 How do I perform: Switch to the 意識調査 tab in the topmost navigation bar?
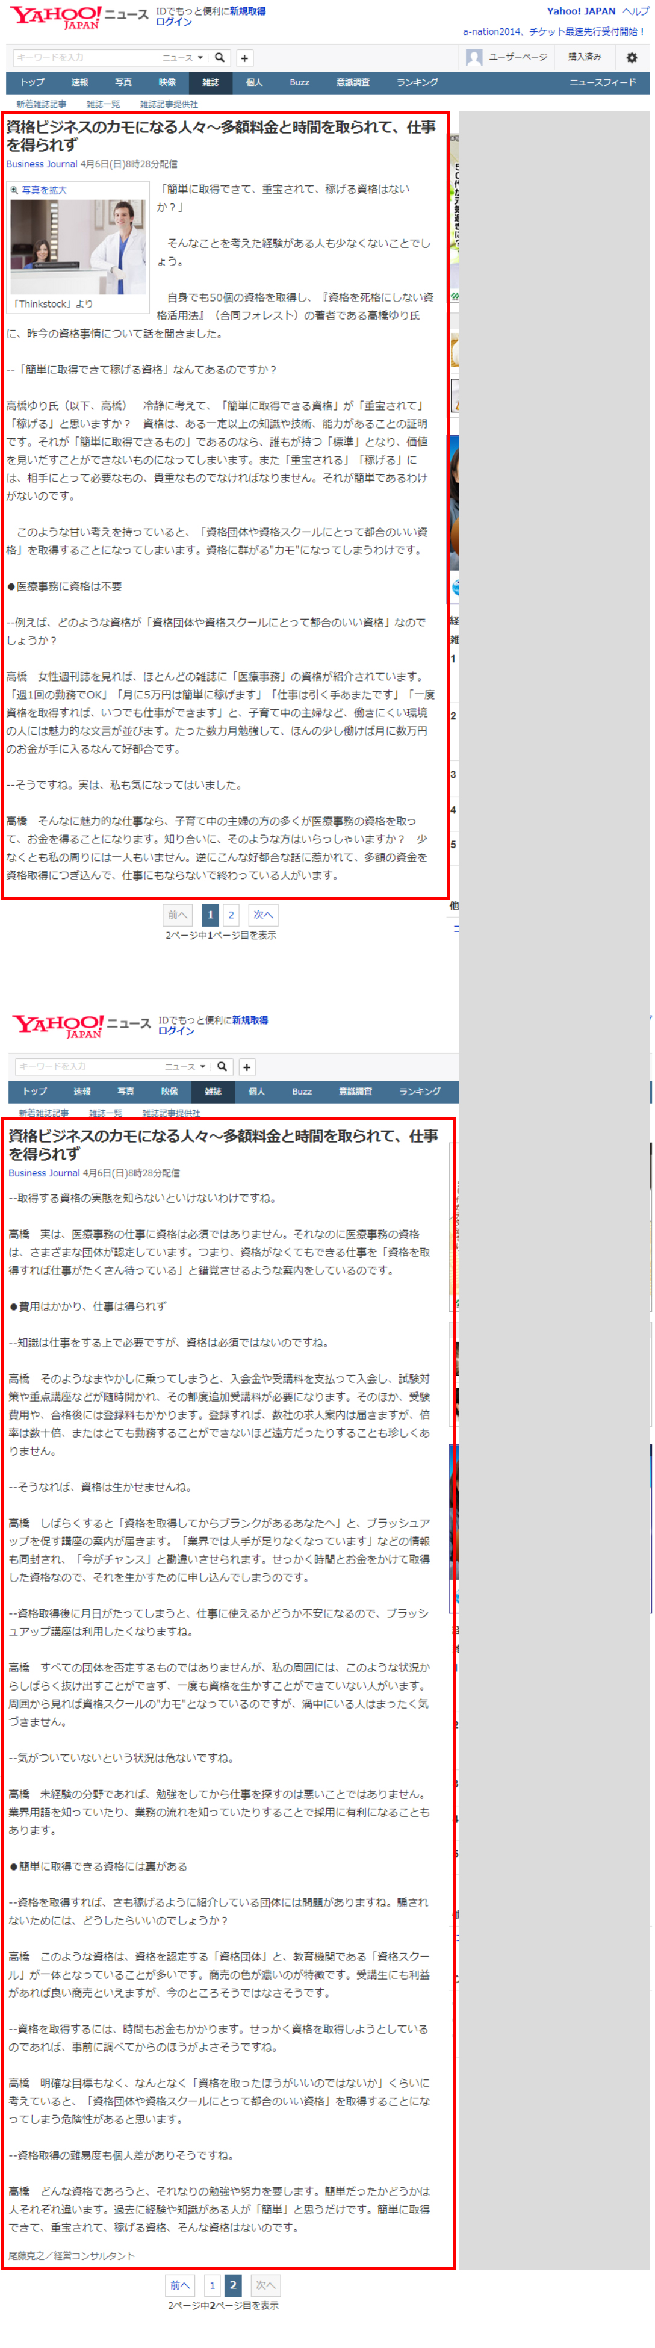353,83
